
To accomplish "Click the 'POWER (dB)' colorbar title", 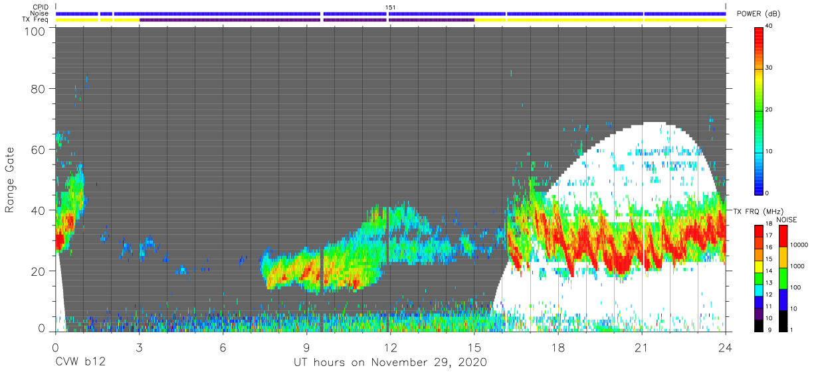I will (758, 14).
